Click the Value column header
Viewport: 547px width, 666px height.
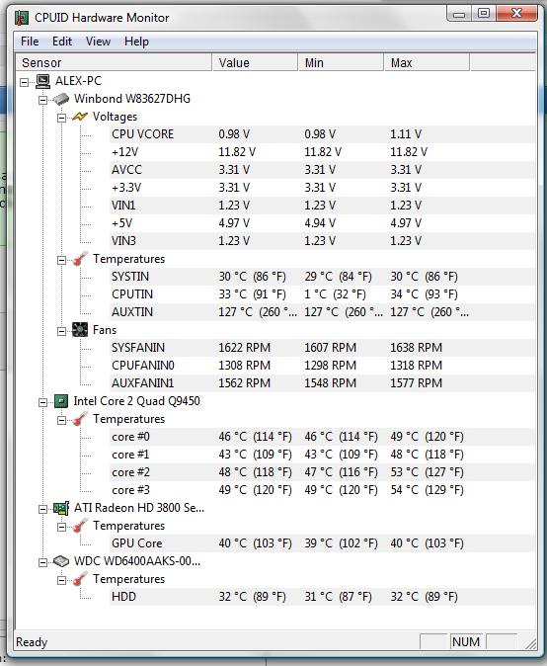click(x=255, y=63)
